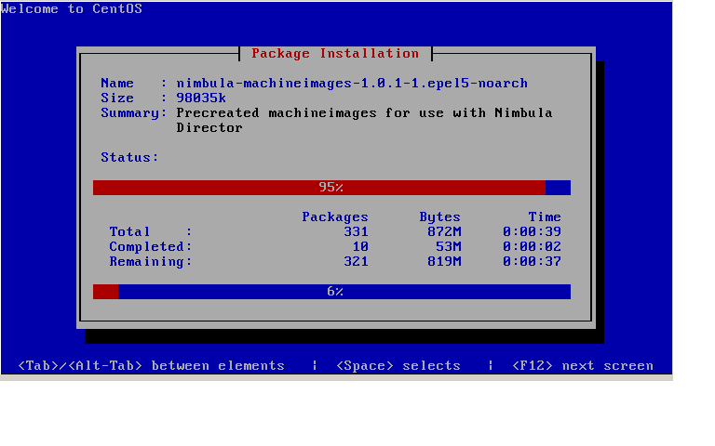Click total bytes value 872M
The image size is (715, 446).
pyautogui.click(x=444, y=232)
